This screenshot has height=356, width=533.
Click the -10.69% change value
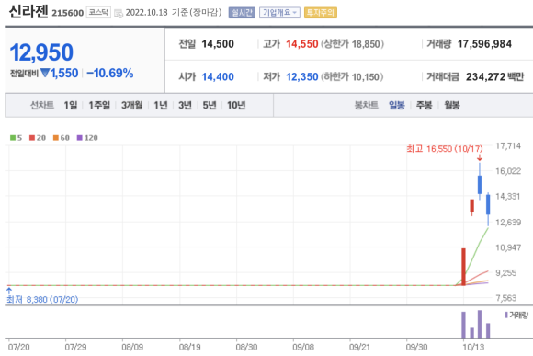click(x=109, y=74)
